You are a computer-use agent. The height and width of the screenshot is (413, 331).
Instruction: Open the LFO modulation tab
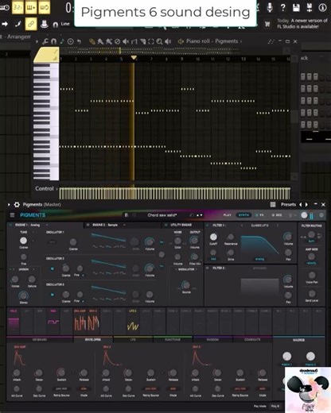click(x=133, y=340)
